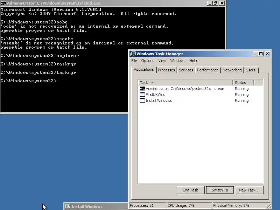
Task: Open the Options menu
Action: [147, 61]
